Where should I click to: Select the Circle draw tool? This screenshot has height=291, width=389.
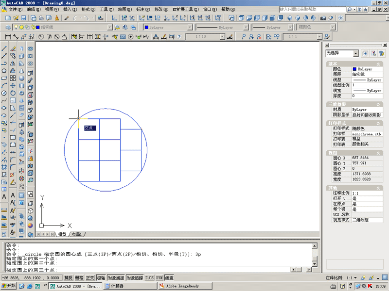(4, 93)
